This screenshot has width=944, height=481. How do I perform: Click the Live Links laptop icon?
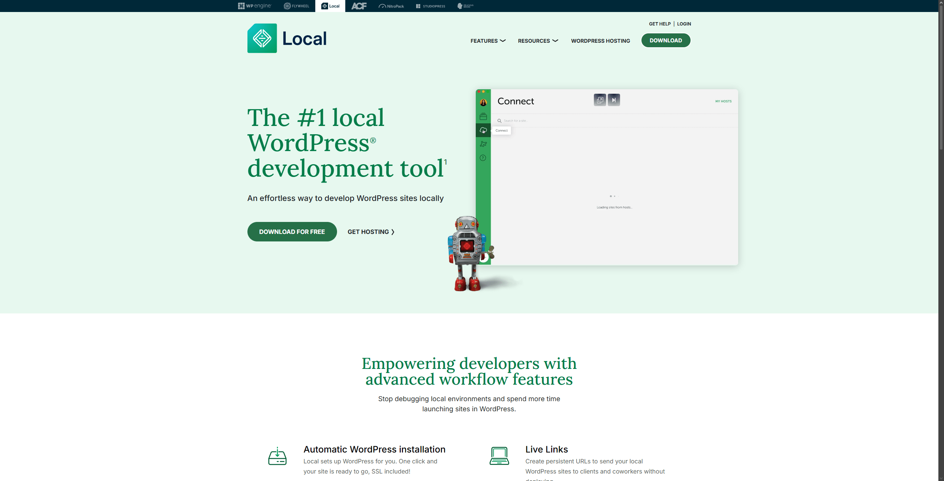[x=499, y=456]
